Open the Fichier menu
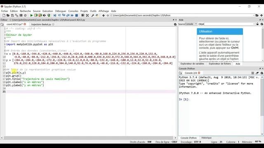This screenshot has height=148, width=264. coord(5,11)
